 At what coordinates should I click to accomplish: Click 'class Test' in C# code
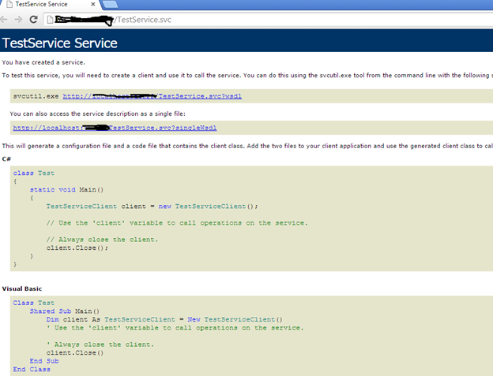[34, 173]
